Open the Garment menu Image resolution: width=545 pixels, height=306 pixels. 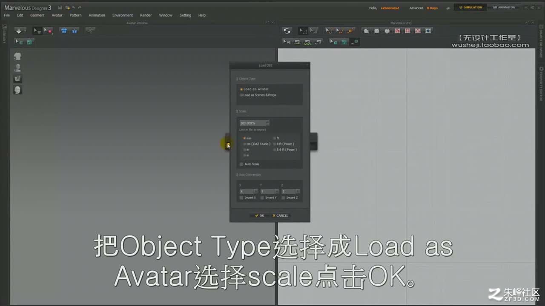pos(37,15)
